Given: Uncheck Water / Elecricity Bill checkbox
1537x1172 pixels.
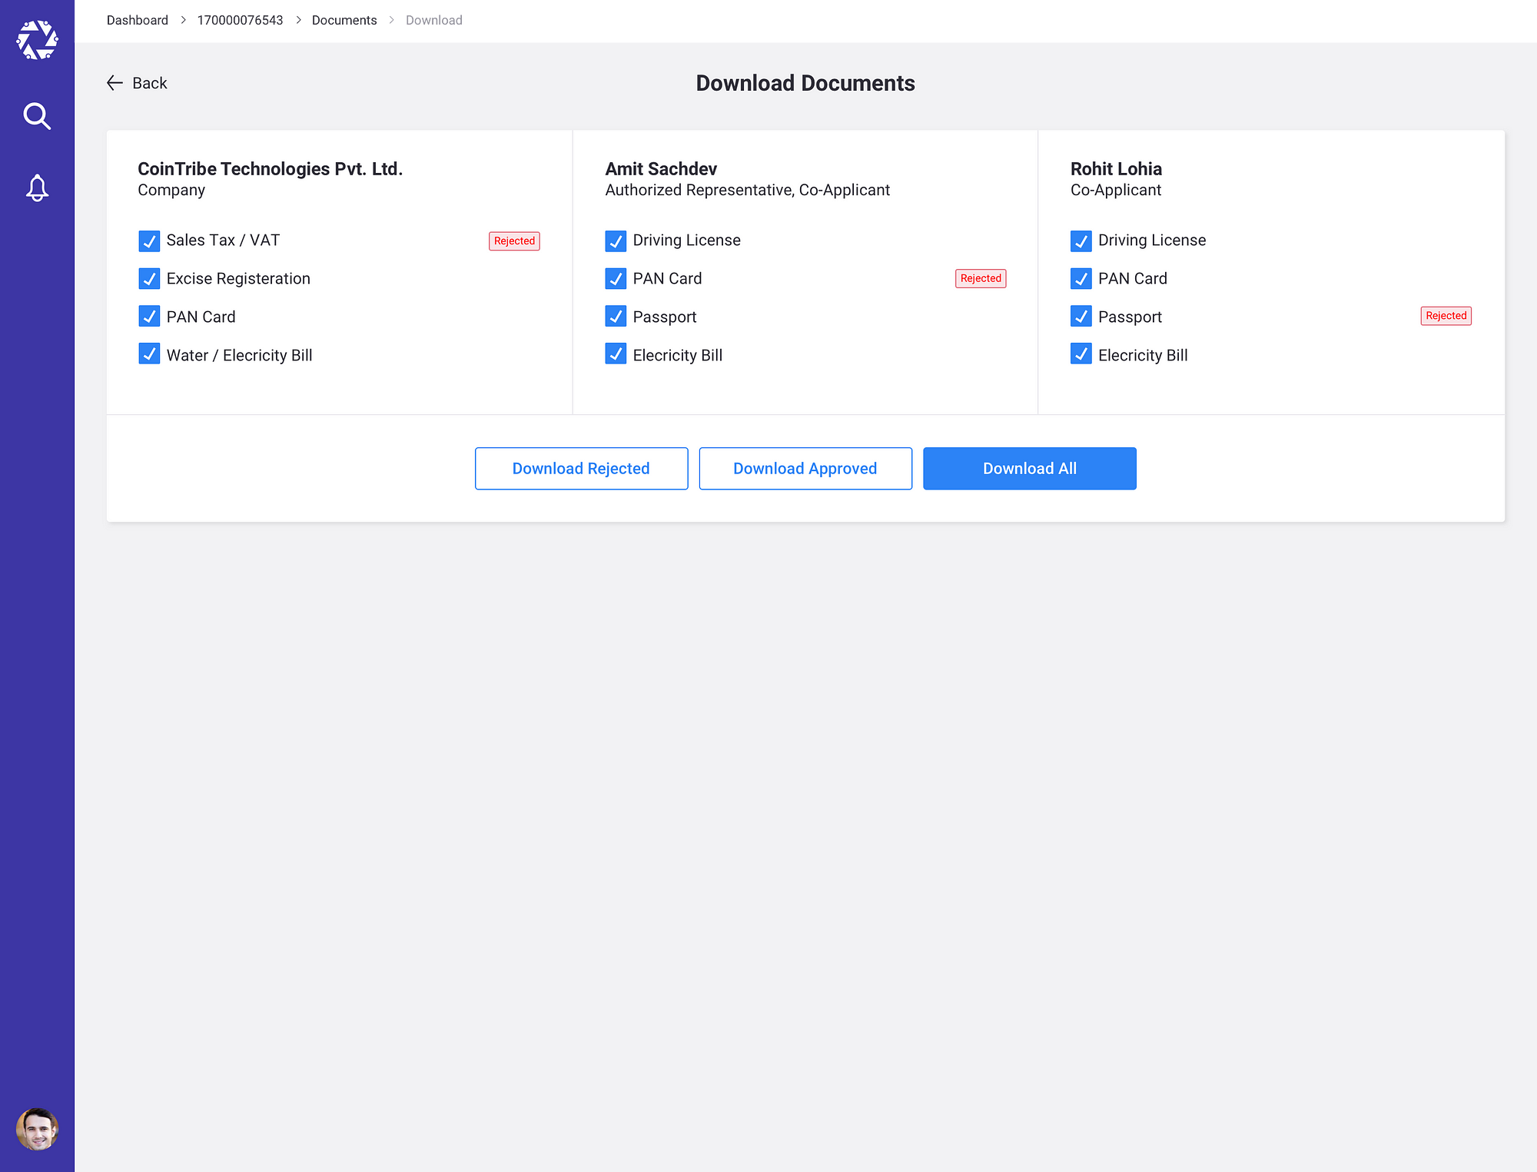Looking at the screenshot, I should pos(149,354).
